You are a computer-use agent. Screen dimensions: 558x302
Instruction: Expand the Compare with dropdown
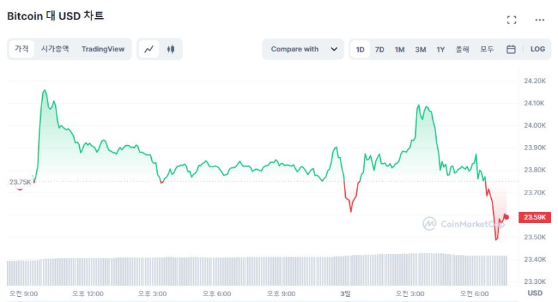pyautogui.click(x=302, y=49)
